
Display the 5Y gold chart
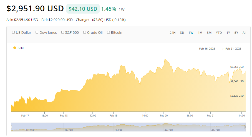(236, 33)
